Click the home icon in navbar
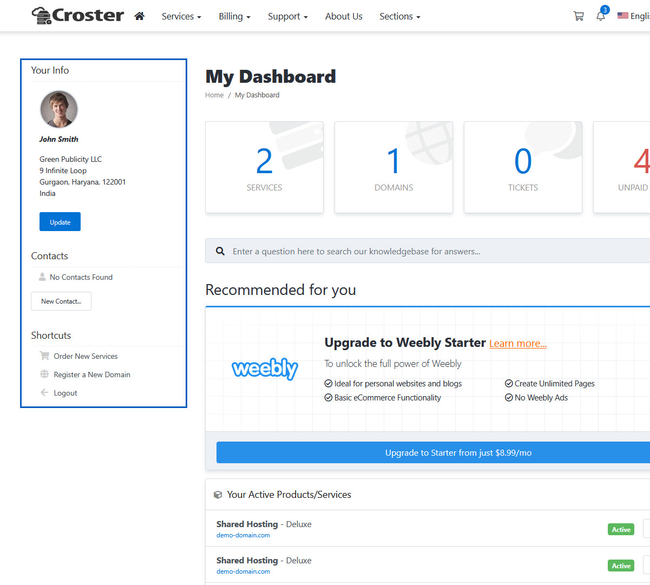This screenshot has height=585, width=650. [x=139, y=16]
